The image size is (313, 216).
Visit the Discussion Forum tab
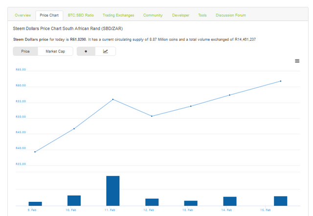(231, 15)
